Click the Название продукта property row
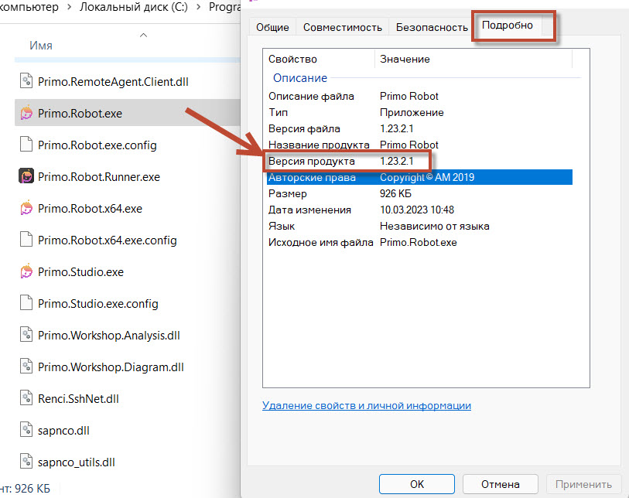Screen dimensions: 629x498 coord(419,145)
